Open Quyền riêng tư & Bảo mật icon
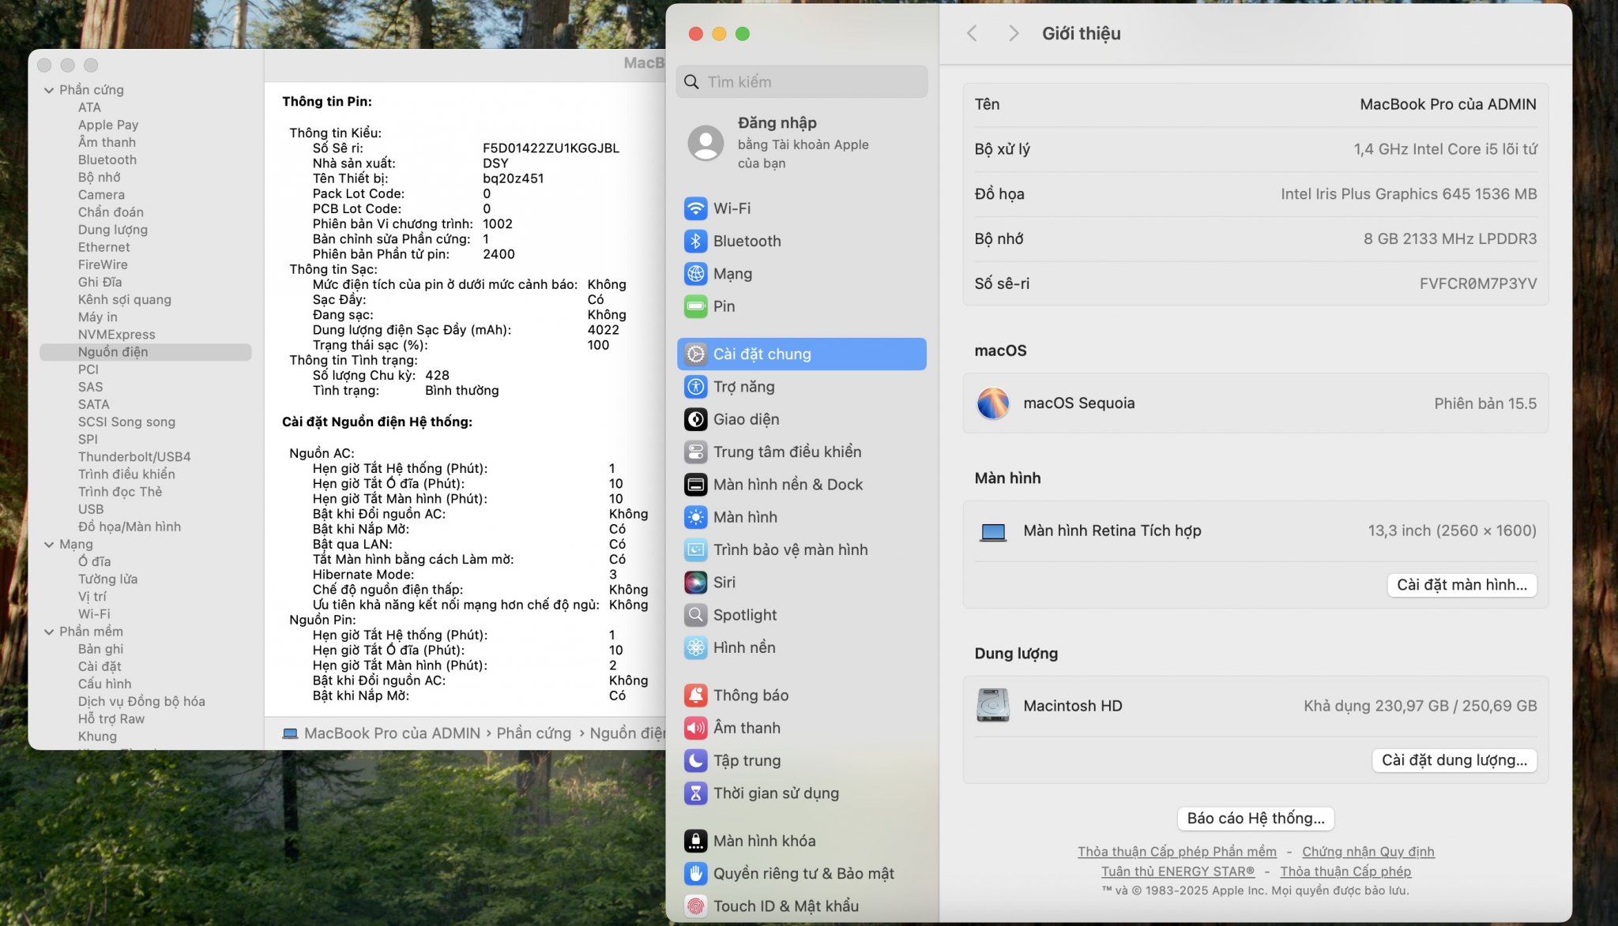This screenshot has width=1618, height=926. pyautogui.click(x=695, y=874)
